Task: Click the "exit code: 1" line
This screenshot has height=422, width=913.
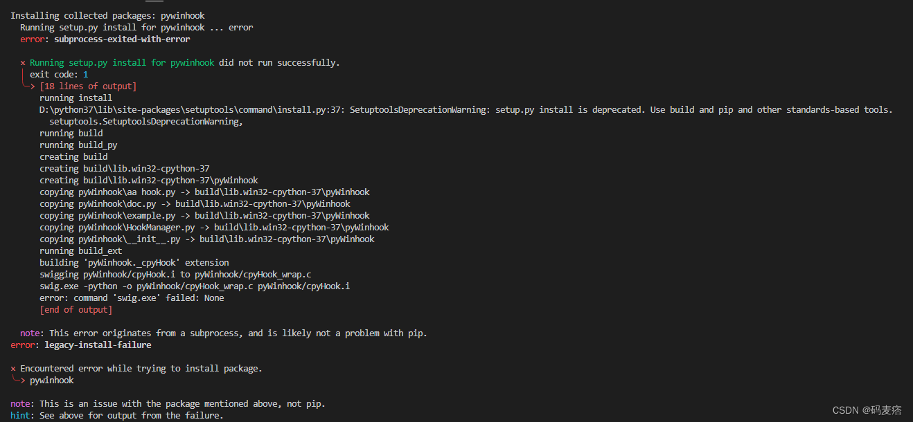Action: 59,75
